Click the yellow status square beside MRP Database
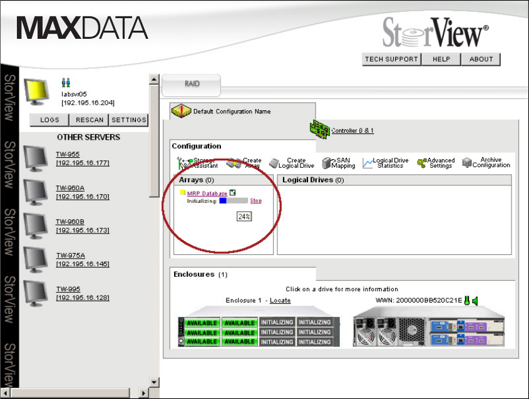Screen dimensions: 529x399 pyautogui.click(x=183, y=192)
